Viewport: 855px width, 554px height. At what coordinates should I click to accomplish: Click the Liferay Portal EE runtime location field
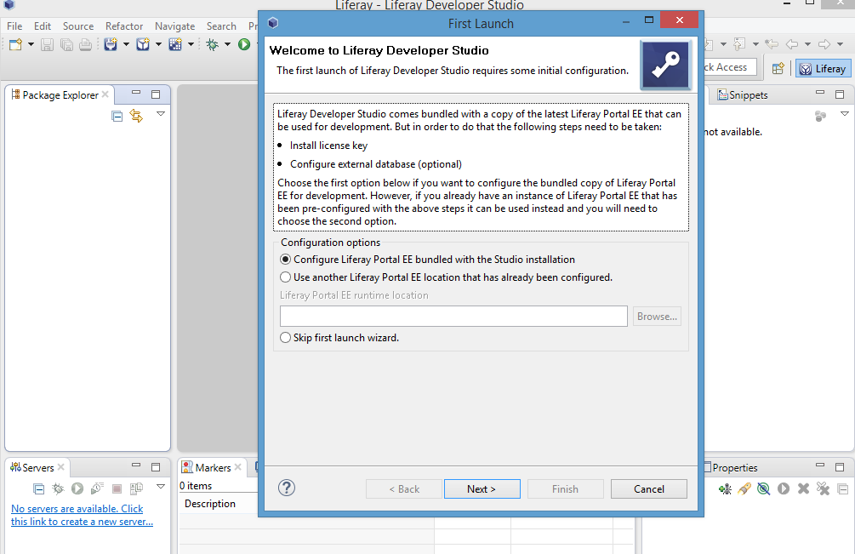[453, 317]
